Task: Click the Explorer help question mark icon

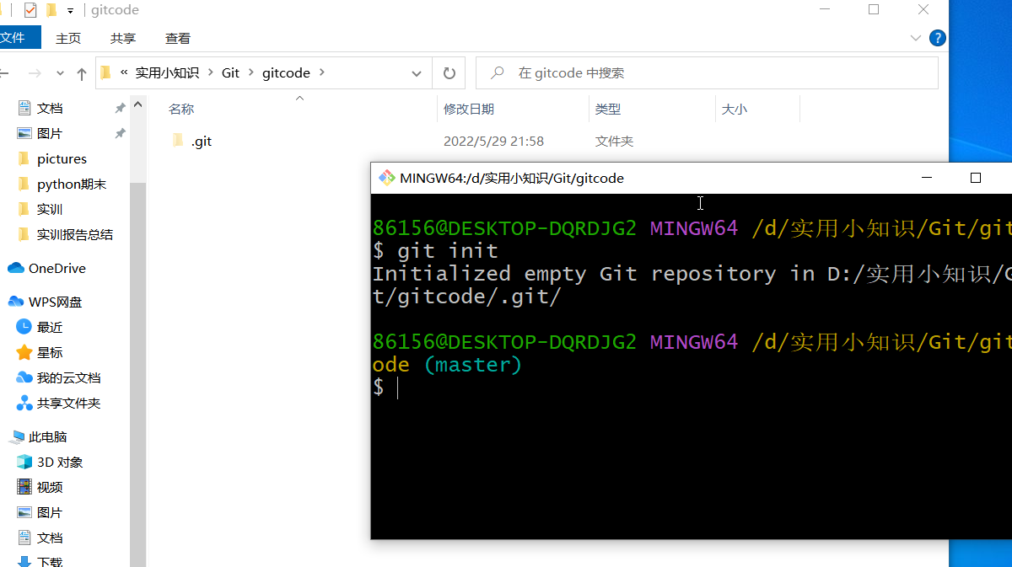Action: [x=937, y=38]
